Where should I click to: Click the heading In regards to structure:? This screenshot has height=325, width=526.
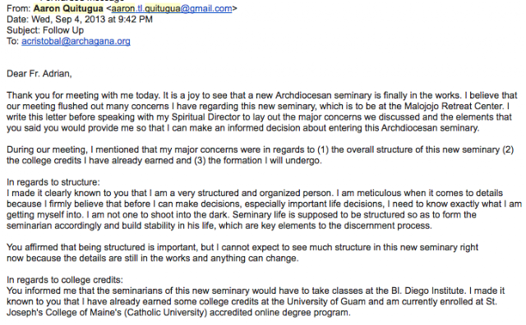click(53, 182)
